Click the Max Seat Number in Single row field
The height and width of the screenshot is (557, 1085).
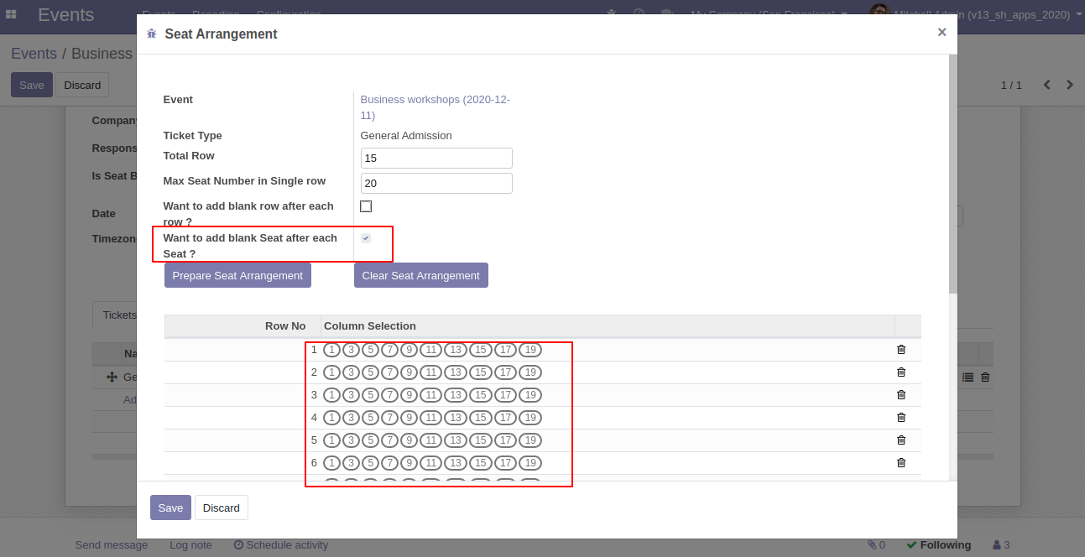pyautogui.click(x=436, y=183)
